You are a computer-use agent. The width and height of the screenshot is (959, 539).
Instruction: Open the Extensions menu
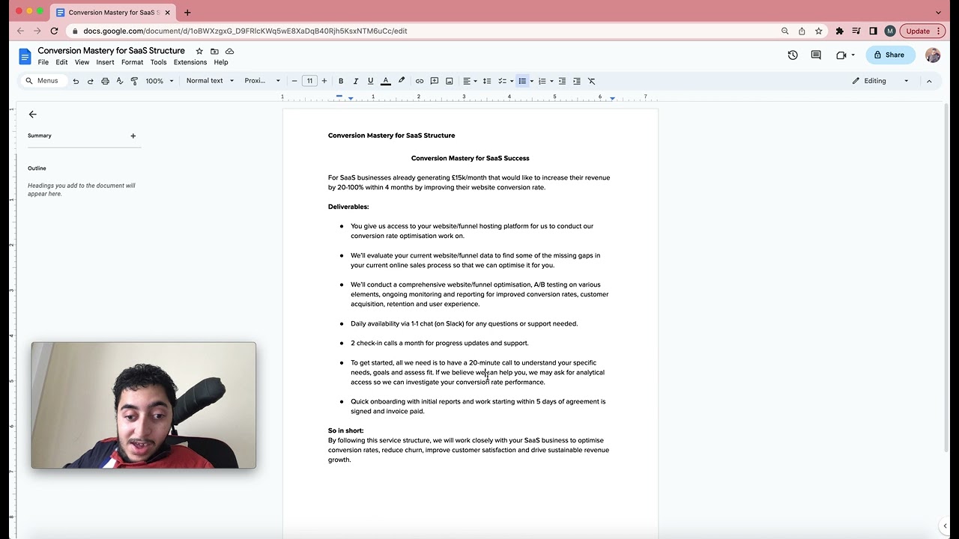[190, 62]
